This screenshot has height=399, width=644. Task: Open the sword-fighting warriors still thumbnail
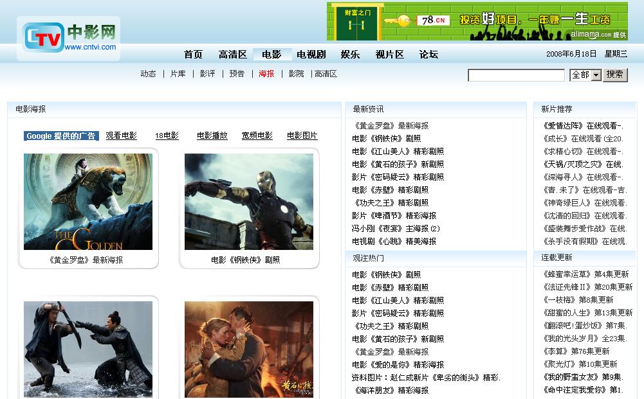click(x=88, y=350)
